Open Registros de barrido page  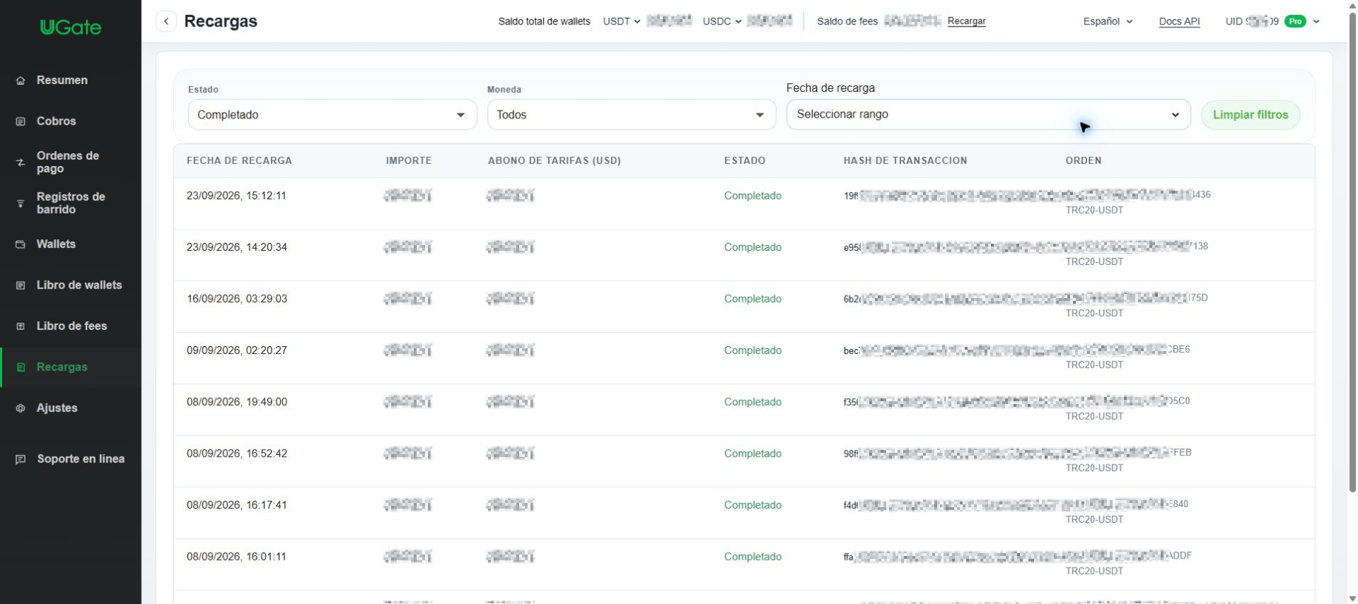(x=71, y=203)
